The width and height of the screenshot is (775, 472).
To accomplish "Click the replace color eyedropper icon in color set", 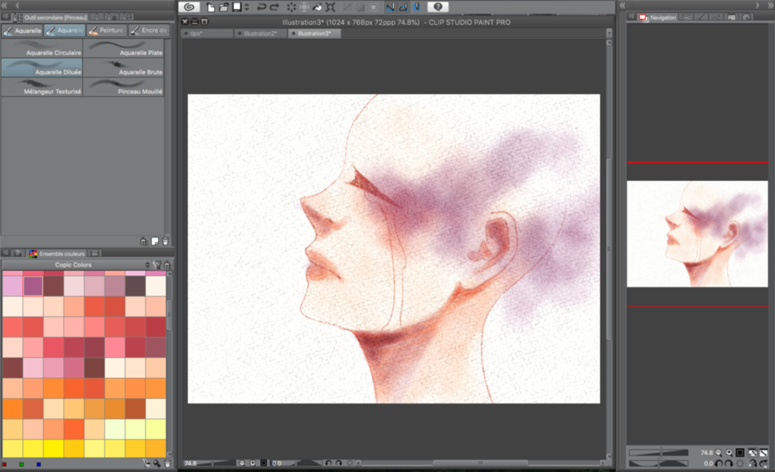I will tap(146, 463).
